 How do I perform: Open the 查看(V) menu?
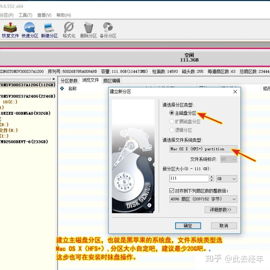click(44, 15)
